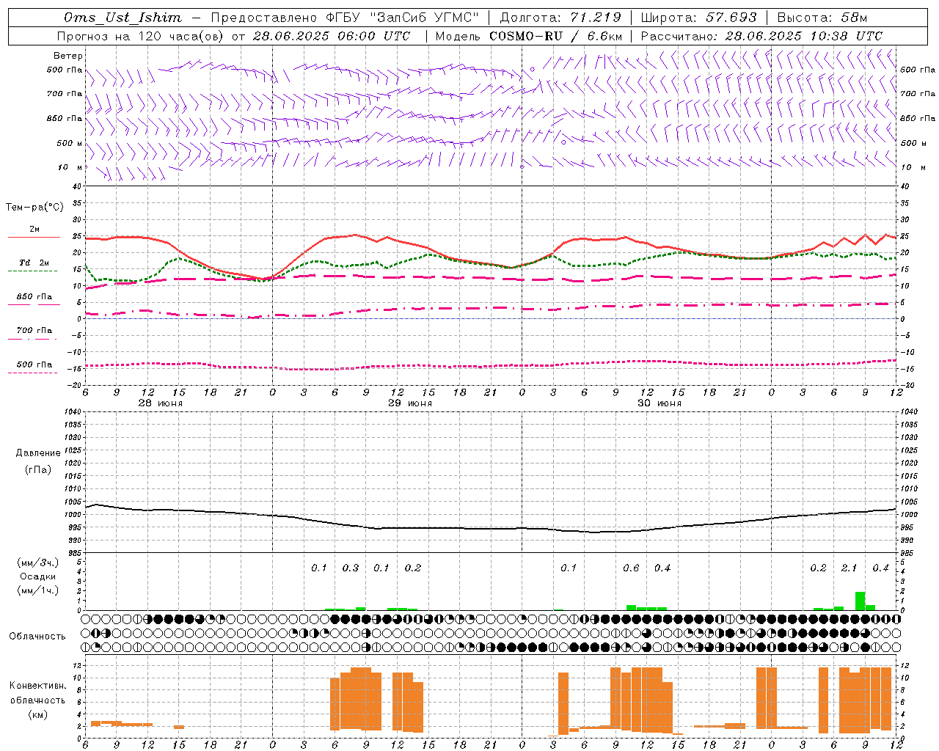Click the Ветер wind panel label
The image size is (939, 751).
tap(68, 56)
